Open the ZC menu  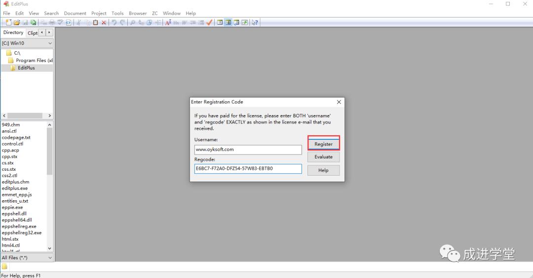pos(154,13)
